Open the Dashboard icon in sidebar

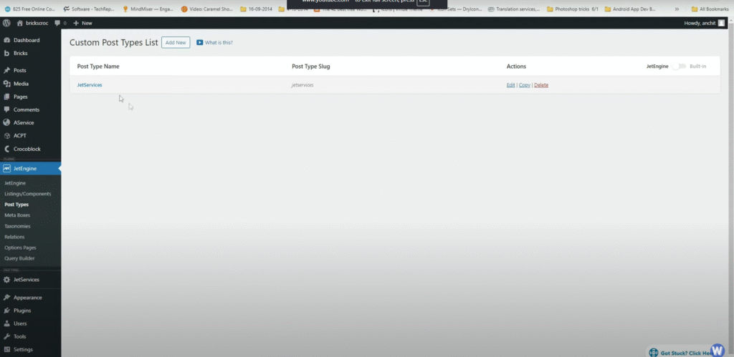pyautogui.click(x=6, y=40)
